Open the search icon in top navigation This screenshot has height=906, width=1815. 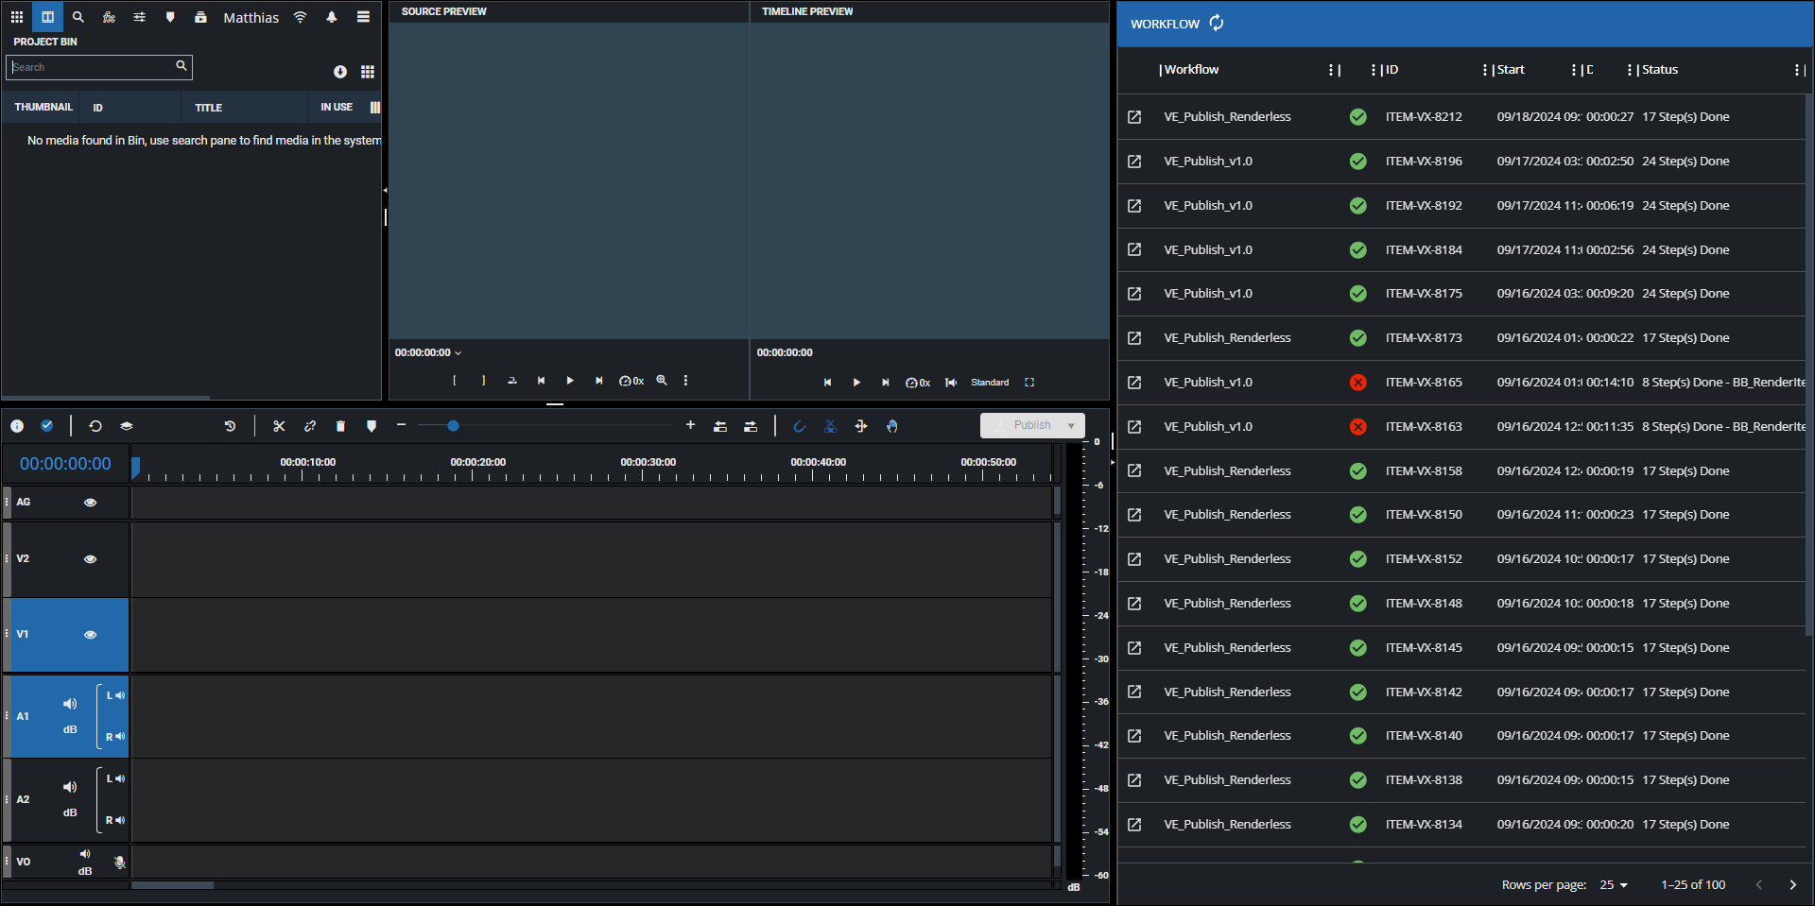click(78, 17)
